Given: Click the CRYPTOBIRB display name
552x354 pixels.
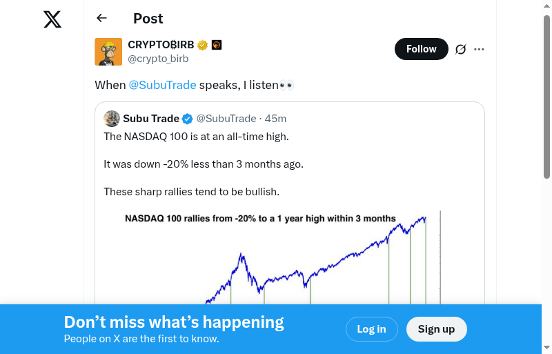Looking at the screenshot, I should (x=161, y=45).
